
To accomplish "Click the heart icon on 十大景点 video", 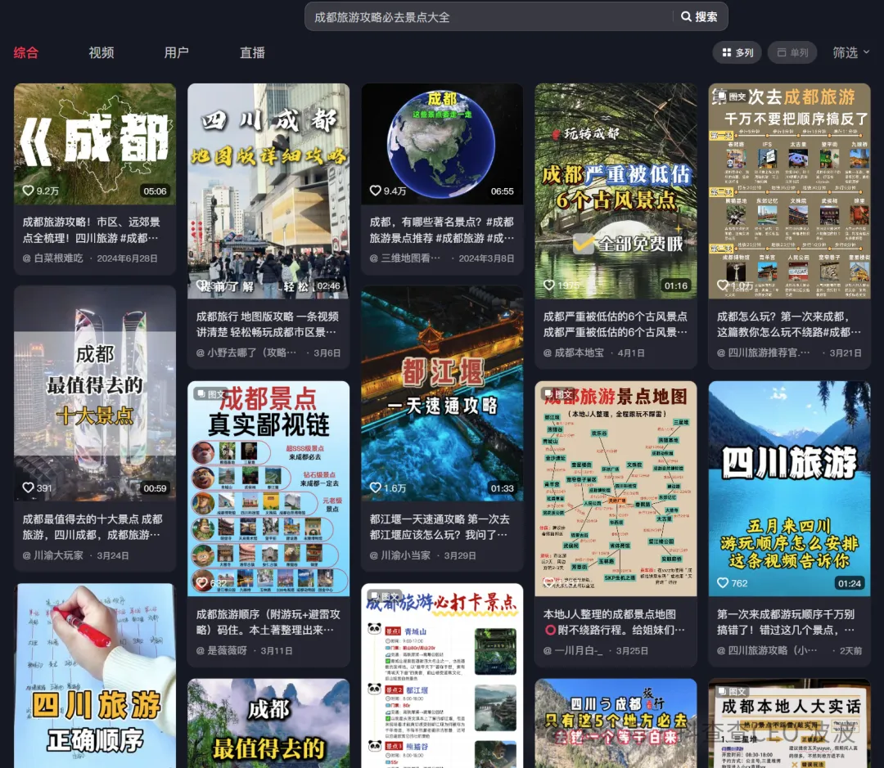I will coord(28,488).
